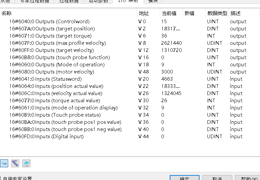The height and width of the screenshot is (180, 260).
Task: Click the pencil edit icon
Action: (15, 163)
